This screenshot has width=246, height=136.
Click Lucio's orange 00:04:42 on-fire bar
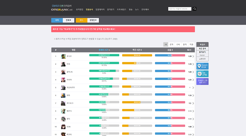[137, 55]
